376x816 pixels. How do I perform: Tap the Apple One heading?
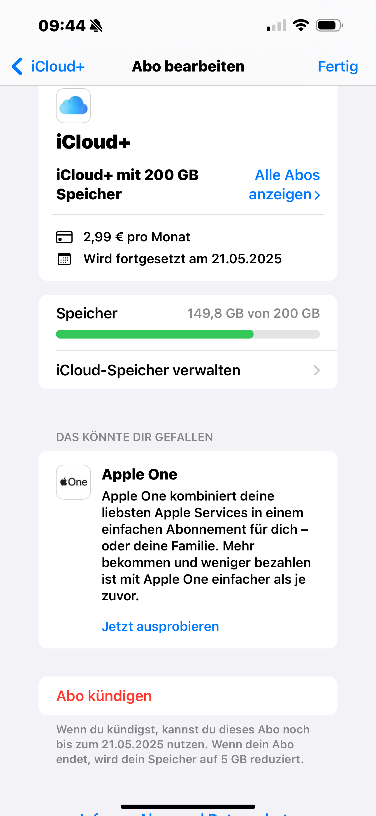point(140,474)
